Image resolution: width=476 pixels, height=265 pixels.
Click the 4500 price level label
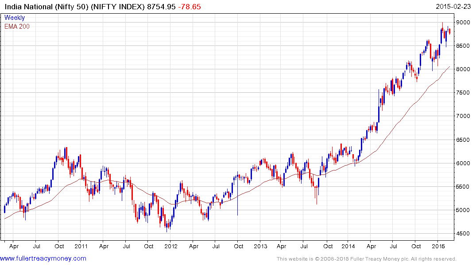[x=464, y=234]
